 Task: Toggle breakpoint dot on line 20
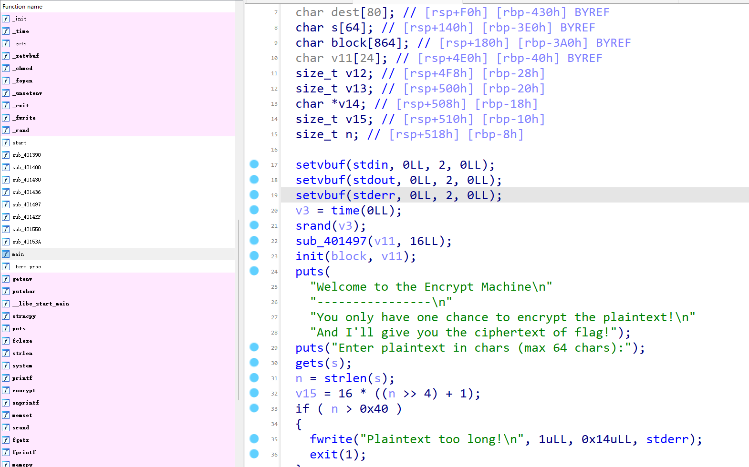point(254,210)
